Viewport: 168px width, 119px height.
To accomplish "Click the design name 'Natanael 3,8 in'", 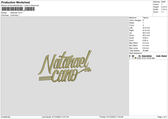I will (x=17, y=13).
